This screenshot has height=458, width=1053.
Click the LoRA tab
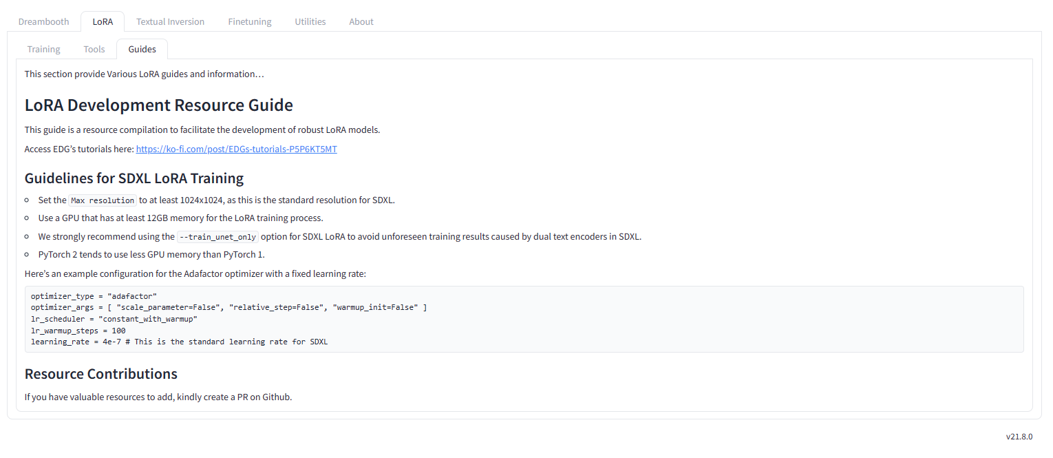(102, 21)
